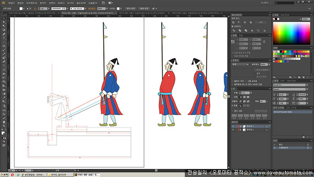Select the Paintbrush tool
Screen dimensions: 314x177
(x=4, y=50)
